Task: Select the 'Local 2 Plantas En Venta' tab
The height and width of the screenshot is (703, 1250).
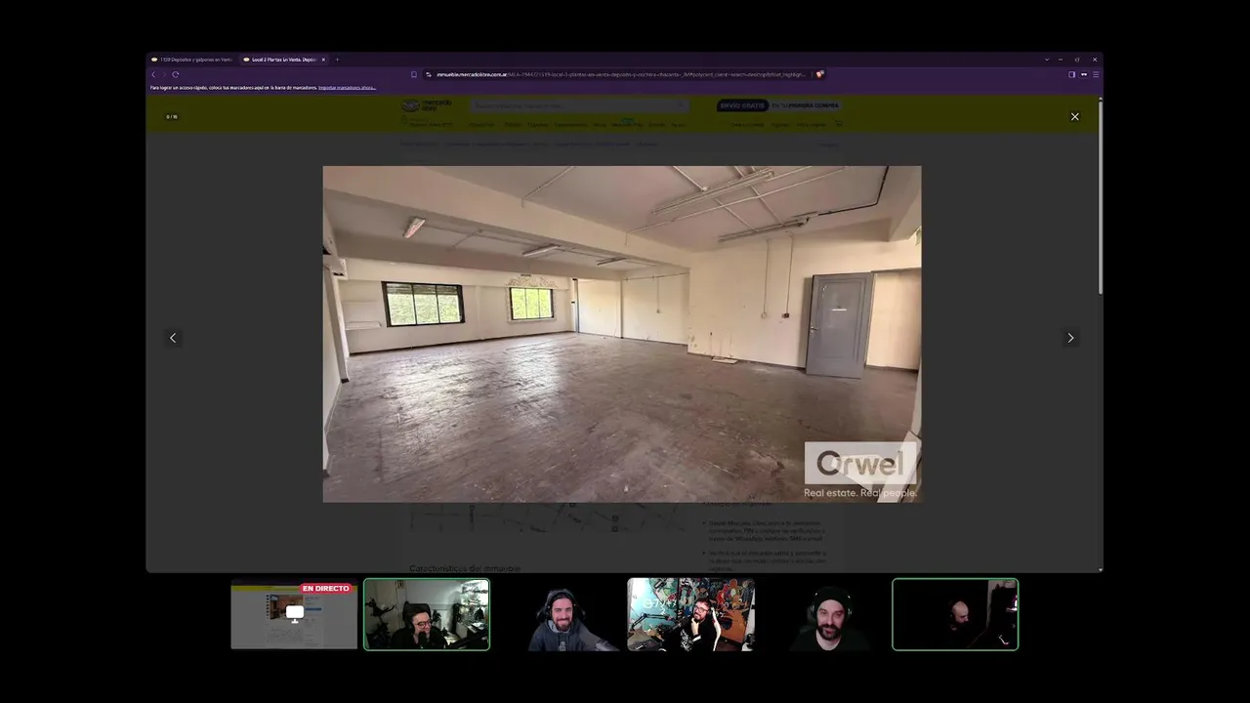Action: point(283,60)
